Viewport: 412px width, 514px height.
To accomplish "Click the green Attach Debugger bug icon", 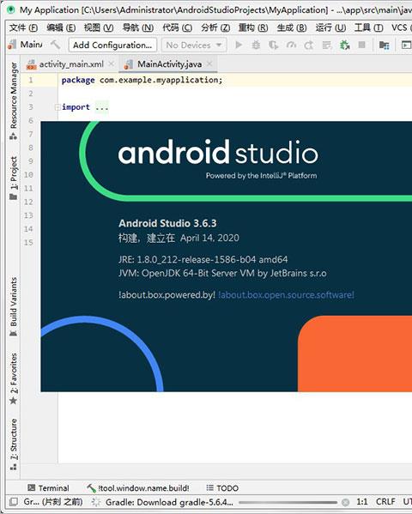I will (x=344, y=45).
